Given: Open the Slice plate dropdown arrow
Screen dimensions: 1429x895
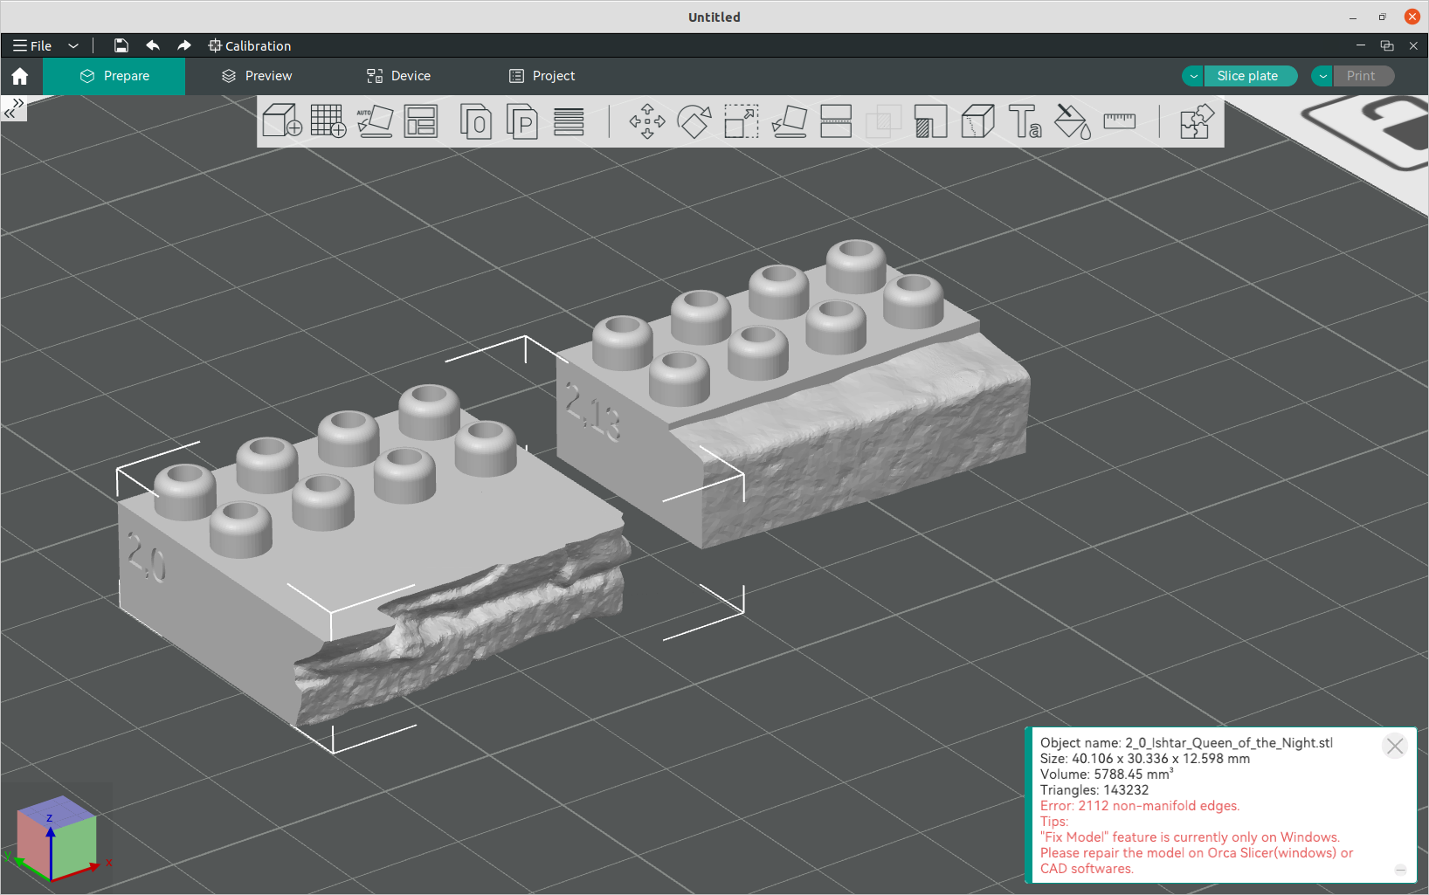Looking at the screenshot, I should click(x=1193, y=76).
